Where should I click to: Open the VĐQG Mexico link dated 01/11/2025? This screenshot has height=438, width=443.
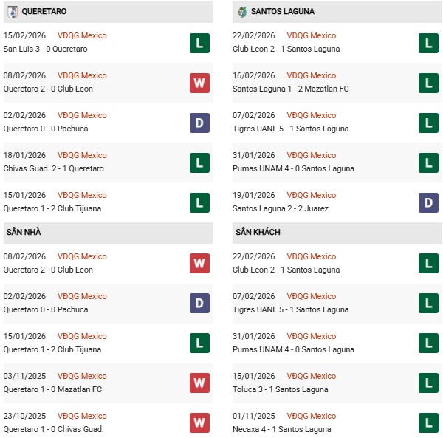point(311,416)
